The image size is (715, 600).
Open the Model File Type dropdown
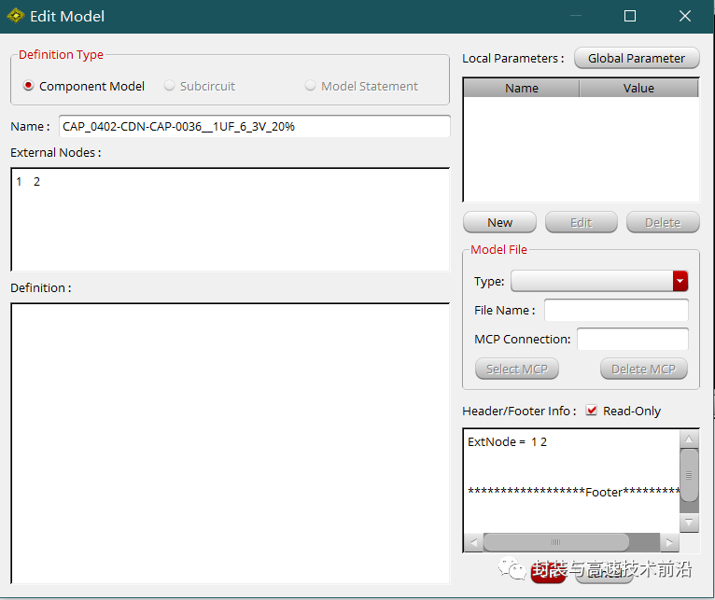(680, 281)
